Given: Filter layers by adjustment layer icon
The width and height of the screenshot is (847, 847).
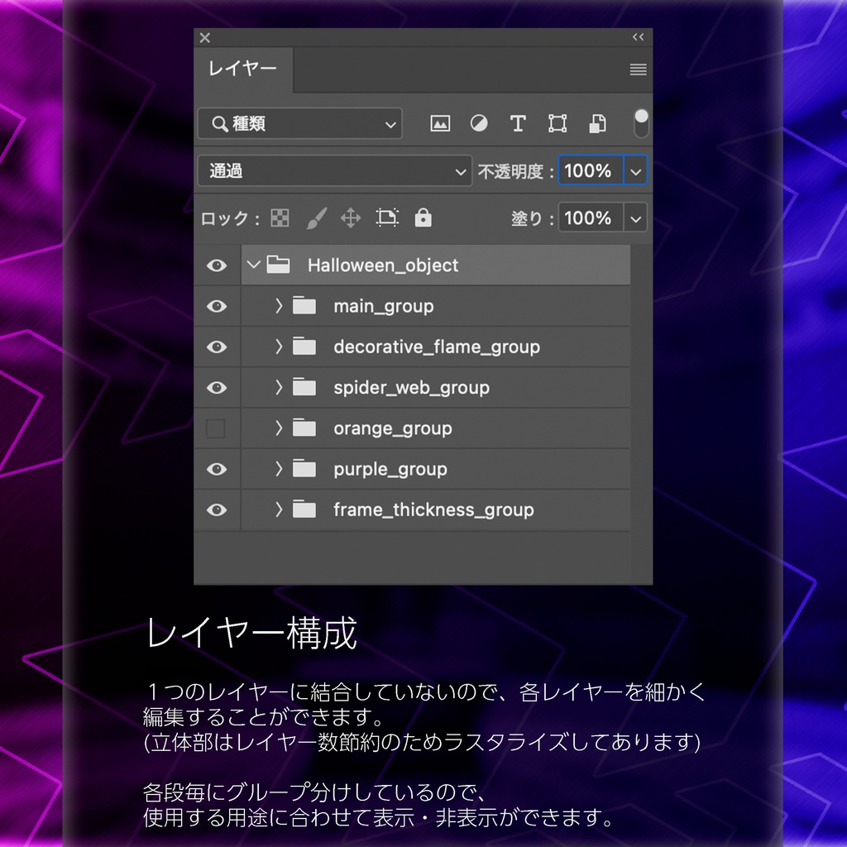Looking at the screenshot, I should click(479, 124).
